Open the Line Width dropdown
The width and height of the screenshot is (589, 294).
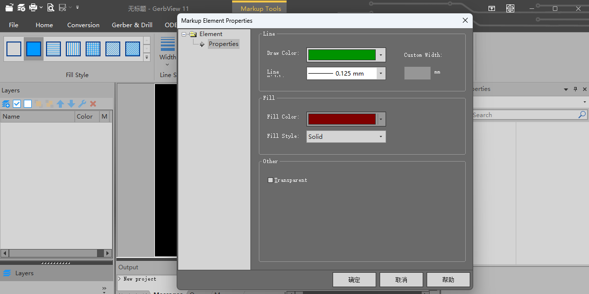(x=381, y=74)
